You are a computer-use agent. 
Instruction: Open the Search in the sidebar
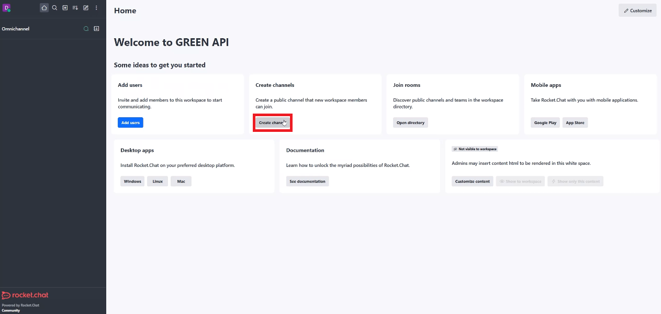[54, 8]
